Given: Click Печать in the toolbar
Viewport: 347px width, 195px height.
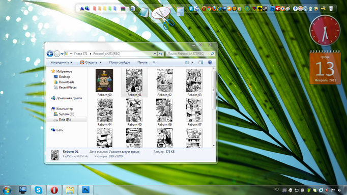Looking at the screenshot, I should point(142,63).
